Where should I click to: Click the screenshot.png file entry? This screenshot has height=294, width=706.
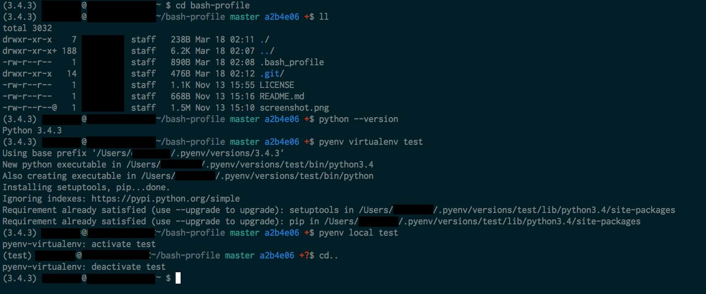(294, 108)
